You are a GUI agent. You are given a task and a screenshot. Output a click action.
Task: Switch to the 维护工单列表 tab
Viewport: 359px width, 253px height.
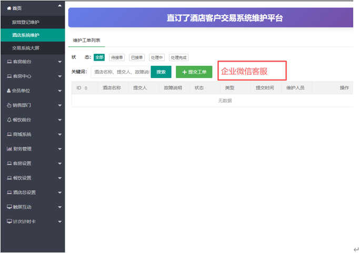87,40
